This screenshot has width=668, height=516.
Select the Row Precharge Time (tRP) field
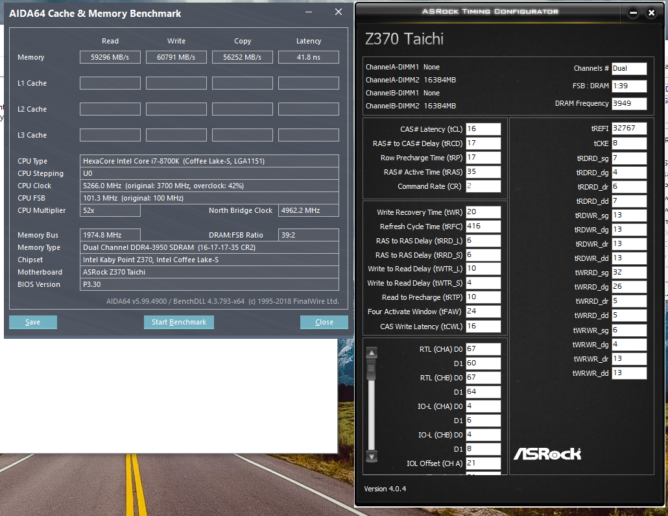[x=483, y=158]
